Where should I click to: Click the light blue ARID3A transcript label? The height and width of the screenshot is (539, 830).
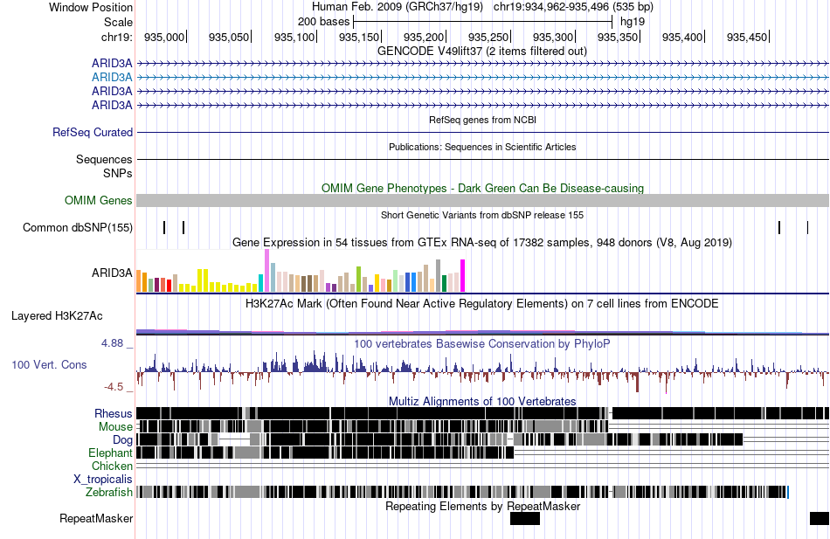tap(112, 77)
